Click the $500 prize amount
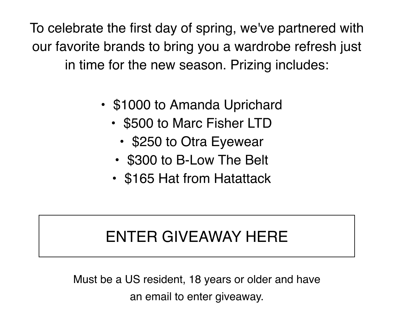 (138, 123)
